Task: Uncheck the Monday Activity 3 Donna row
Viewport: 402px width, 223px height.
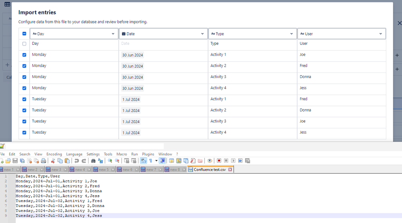Action: click(x=25, y=77)
